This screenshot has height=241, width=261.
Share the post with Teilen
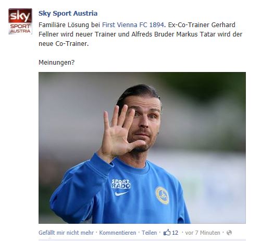tap(149, 233)
